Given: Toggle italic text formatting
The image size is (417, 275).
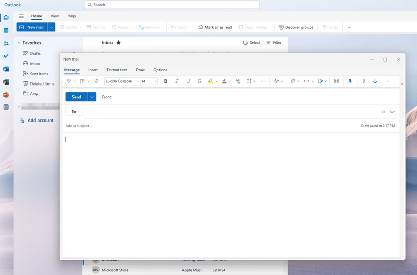Looking at the screenshot, I should pyautogui.click(x=177, y=81).
